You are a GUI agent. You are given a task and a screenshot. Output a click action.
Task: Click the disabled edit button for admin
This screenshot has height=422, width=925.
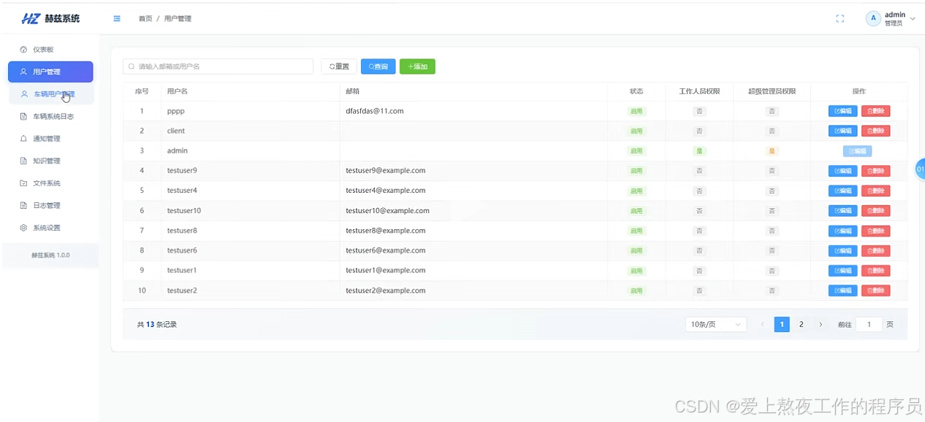point(857,151)
